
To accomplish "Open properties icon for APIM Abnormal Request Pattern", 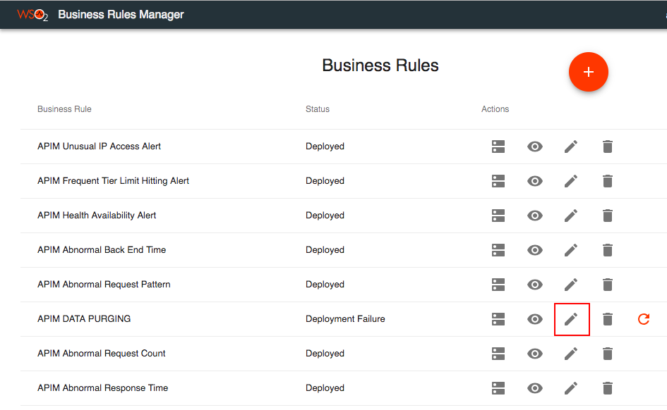I will point(498,285).
